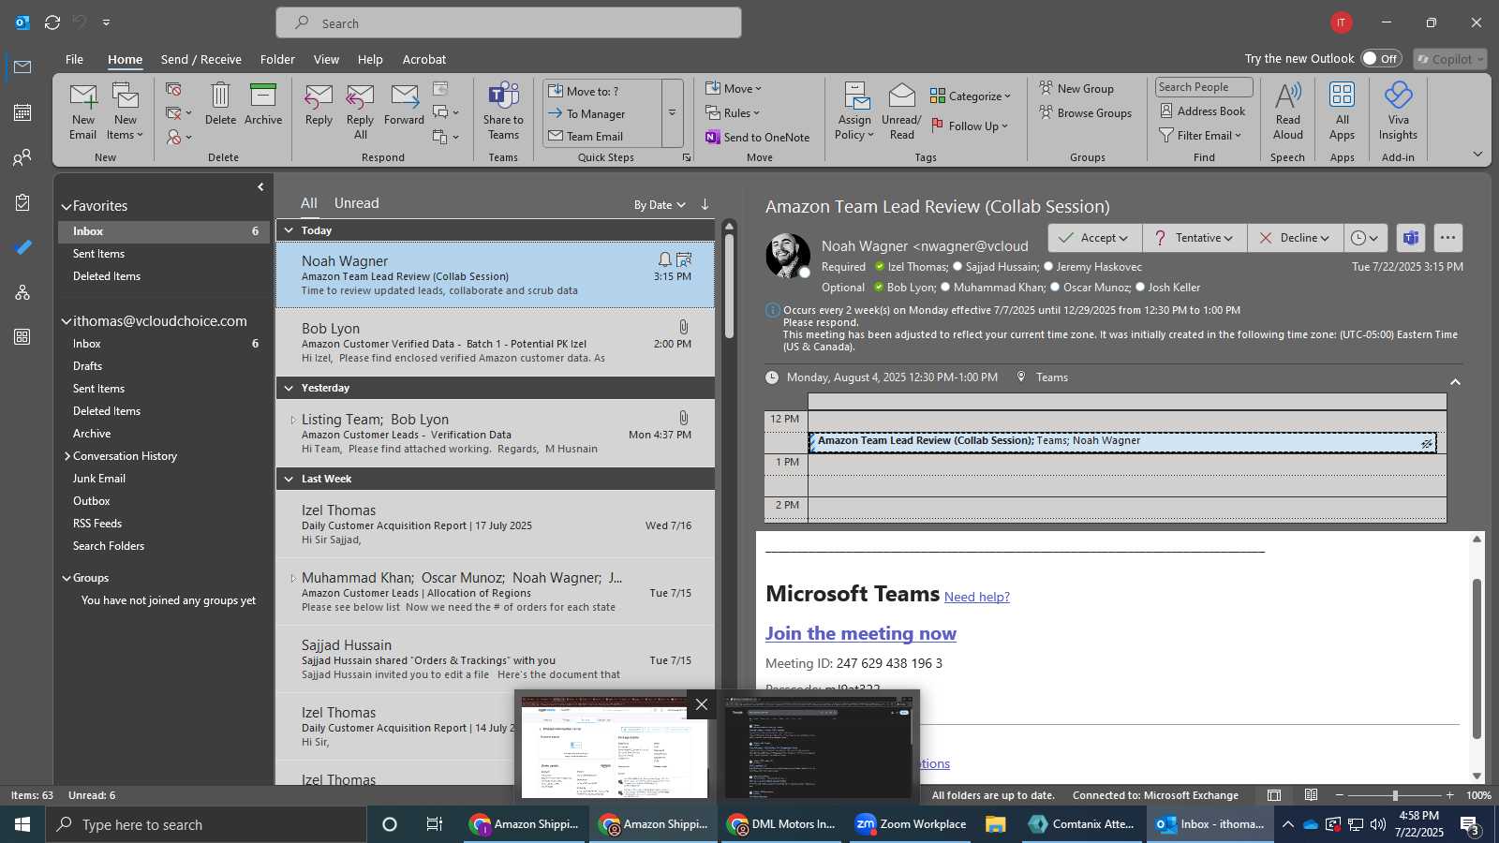Open Calendar in left navigation bar
This screenshot has height=843, width=1499.
point(22,112)
